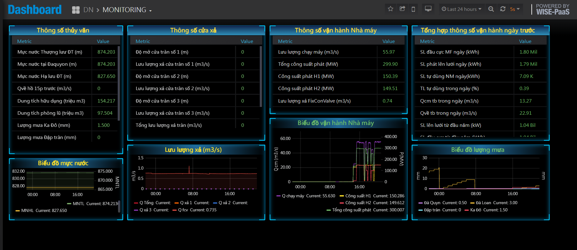Click Qvề tb trong ngày value 22.91
The image size is (577, 250).
(525, 113)
